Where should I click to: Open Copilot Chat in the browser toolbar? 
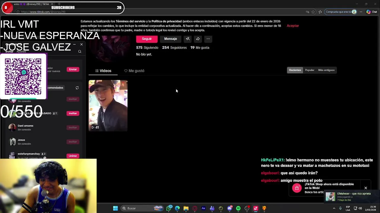(x=371, y=12)
